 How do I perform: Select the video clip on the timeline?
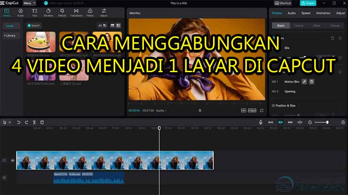(115, 160)
